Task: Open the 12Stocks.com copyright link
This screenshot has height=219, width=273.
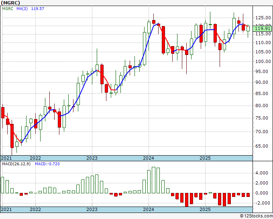Action: [x=256, y=216]
